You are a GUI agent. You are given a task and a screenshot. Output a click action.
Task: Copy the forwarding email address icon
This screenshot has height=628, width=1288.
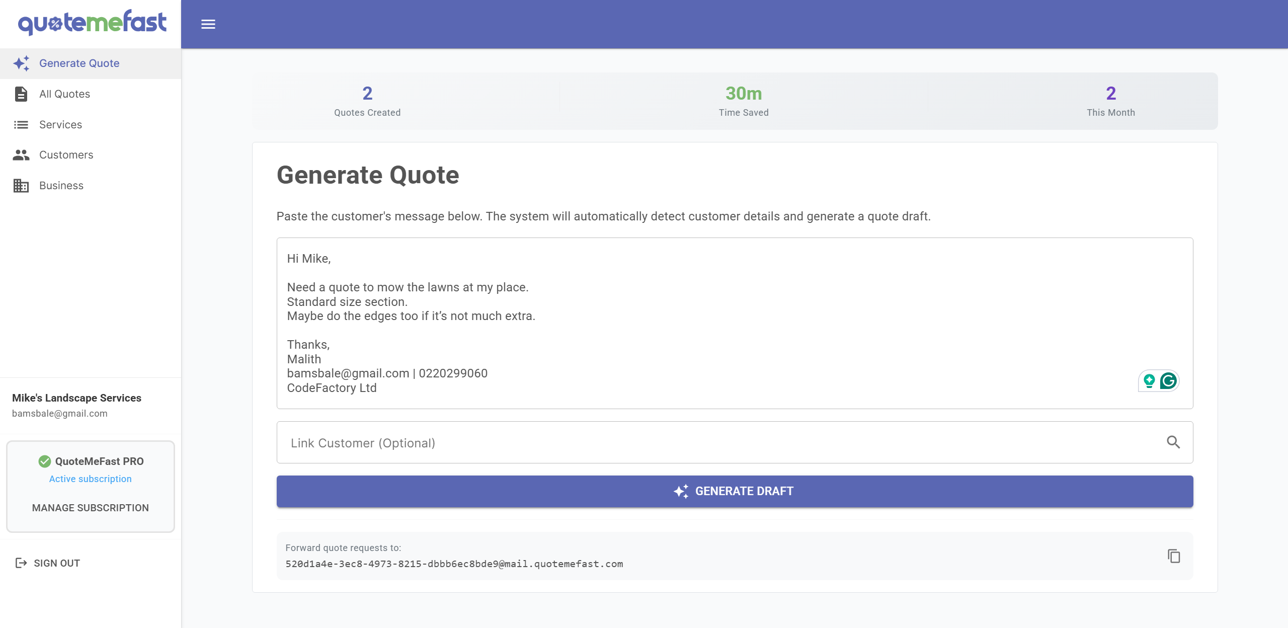1174,556
